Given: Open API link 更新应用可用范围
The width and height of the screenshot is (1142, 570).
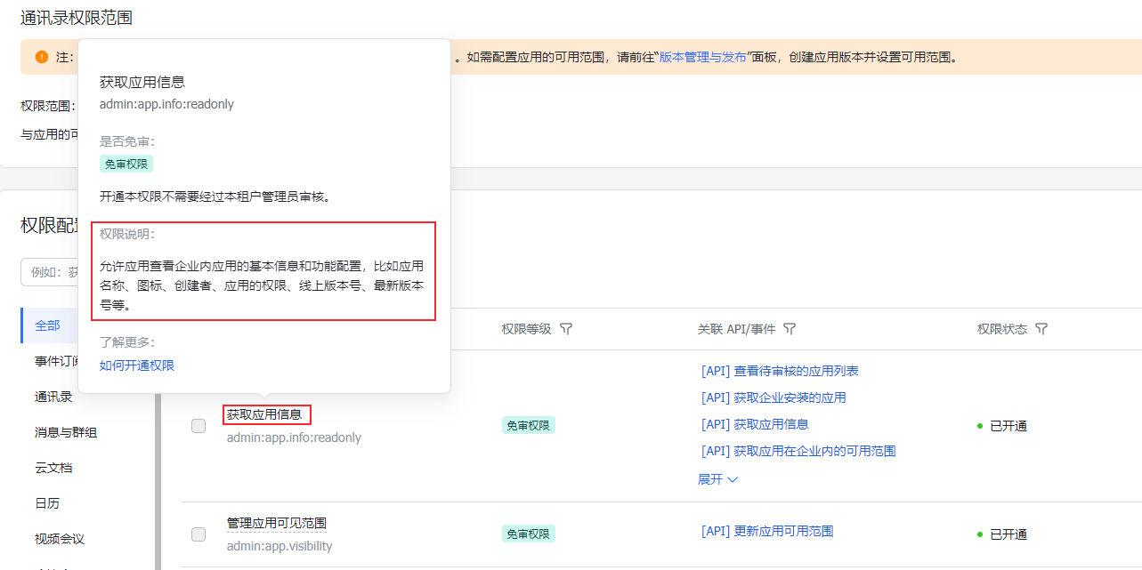Looking at the screenshot, I should pyautogui.click(x=767, y=531).
